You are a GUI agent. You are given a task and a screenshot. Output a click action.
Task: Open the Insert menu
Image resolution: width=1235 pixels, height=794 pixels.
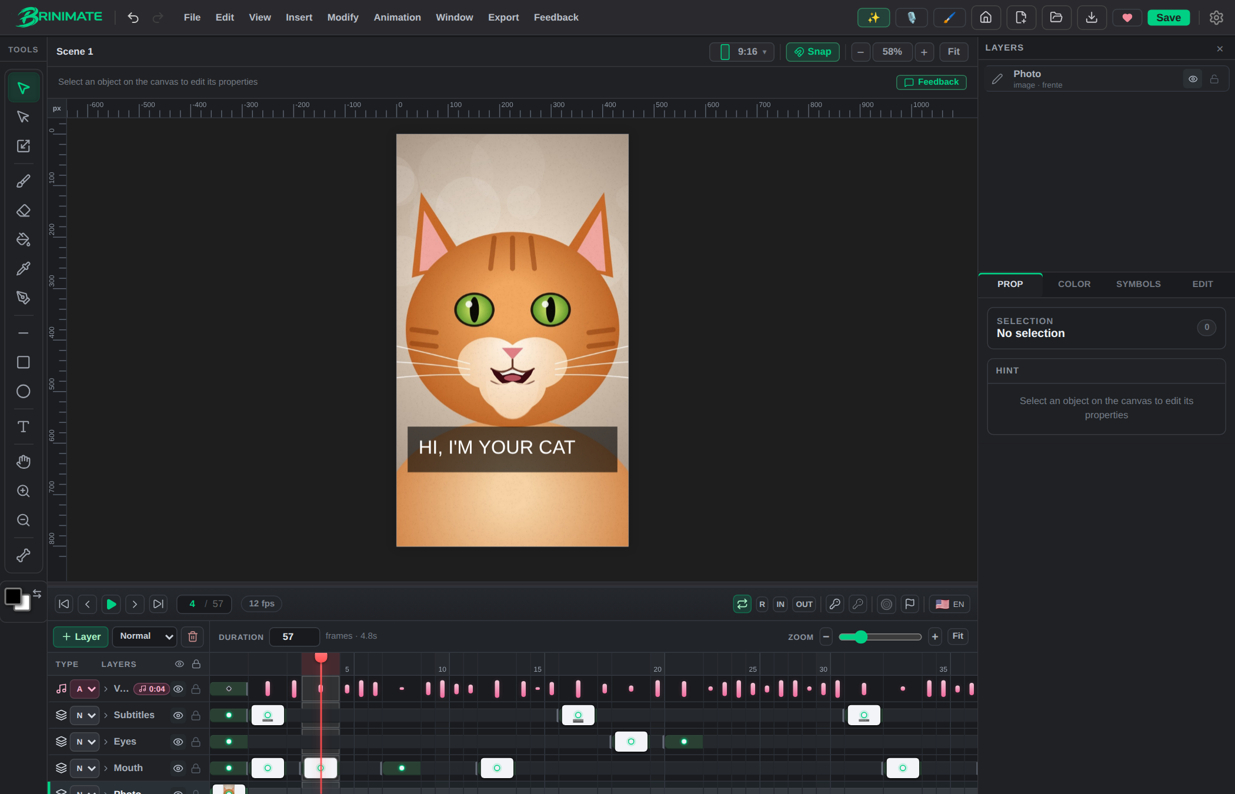point(299,18)
